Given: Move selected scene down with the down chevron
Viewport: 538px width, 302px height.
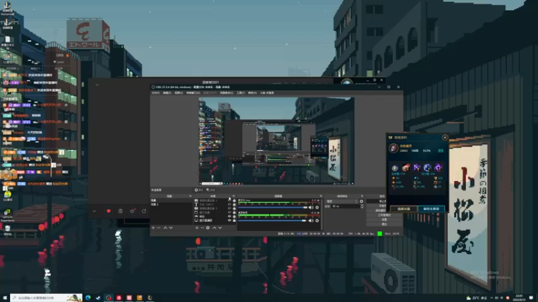Looking at the screenshot, I should (x=171, y=228).
